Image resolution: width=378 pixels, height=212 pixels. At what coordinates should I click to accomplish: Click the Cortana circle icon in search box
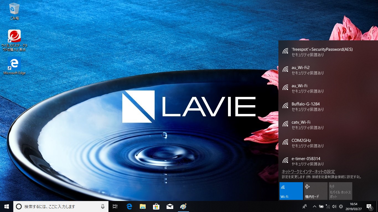point(19,206)
